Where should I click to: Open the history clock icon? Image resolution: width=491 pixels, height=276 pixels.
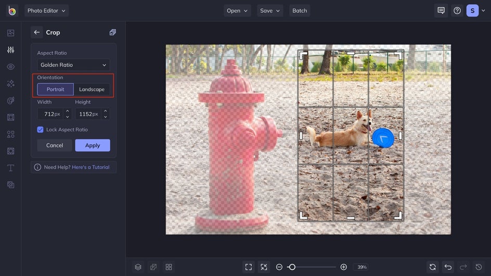[x=479, y=267]
